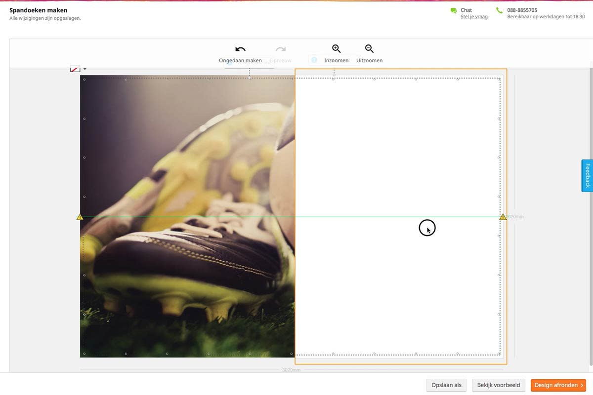Viewport: 593px width, 395px height.
Task: Click the Uitzoomen magnifier icon
Action: click(369, 48)
